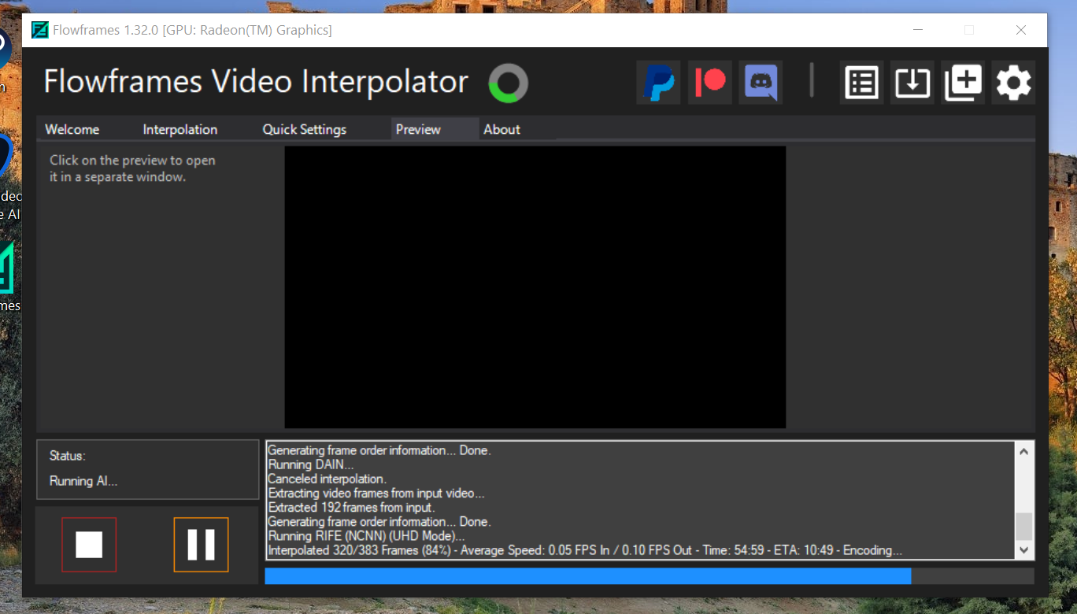Image resolution: width=1077 pixels, height=614 pixels.
Task: Close the Flowframes window
Action: 1021,30
